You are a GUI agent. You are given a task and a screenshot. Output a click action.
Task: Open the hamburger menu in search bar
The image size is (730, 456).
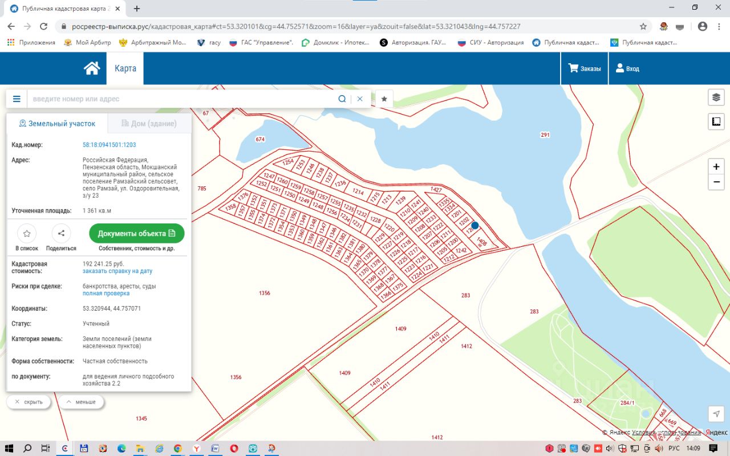point(17,99)
